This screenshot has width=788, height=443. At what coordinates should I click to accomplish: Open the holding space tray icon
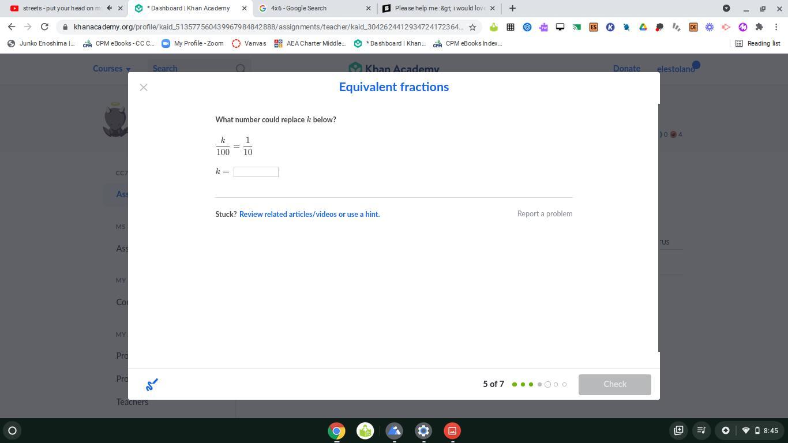[678, 430]
